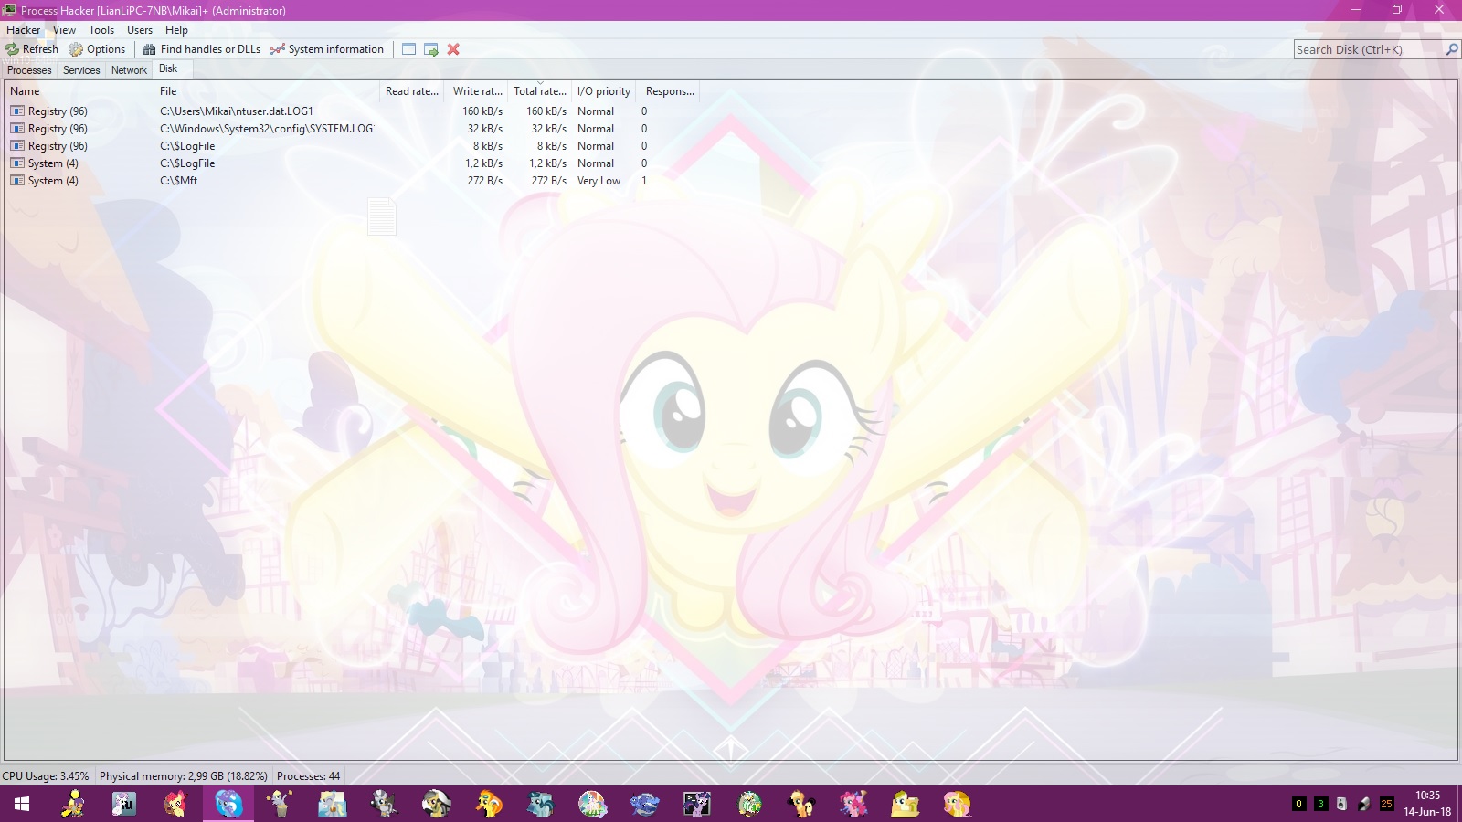Click the CPU Usage 3.45% status entry
The image size is (1462, 822).
46,776
